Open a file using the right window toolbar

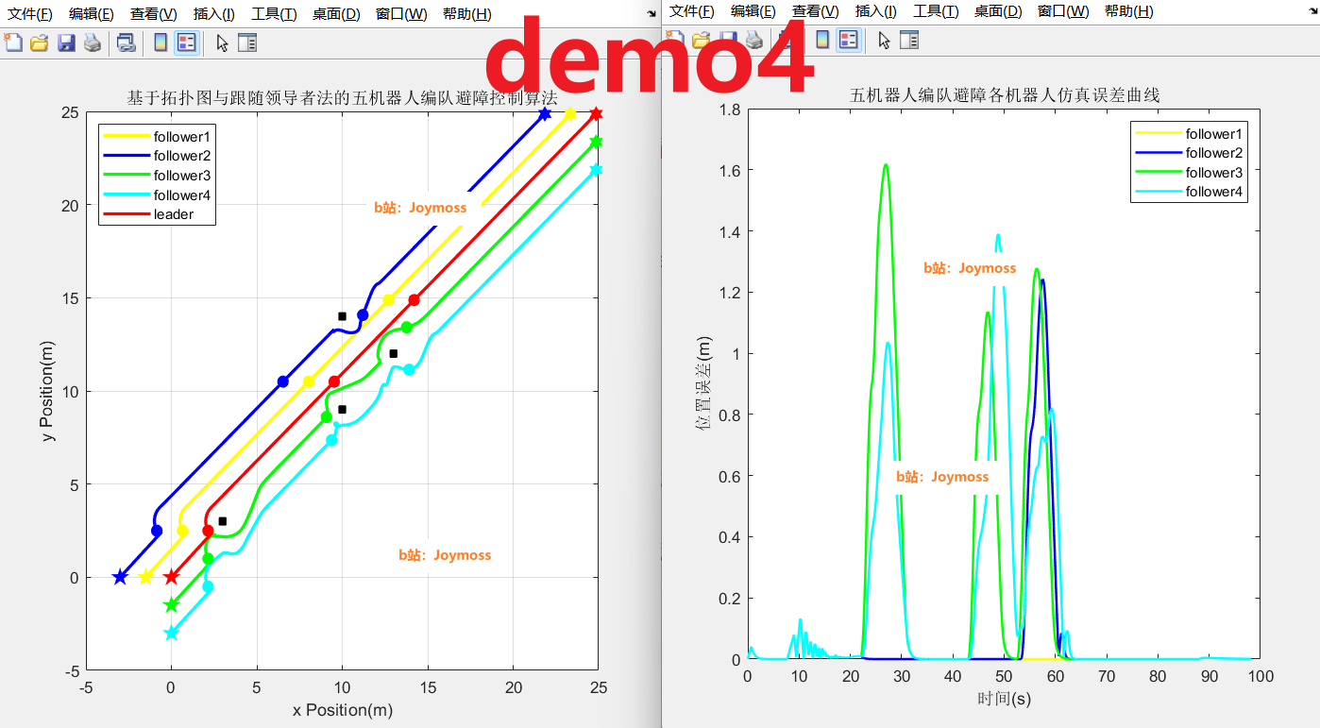(701, 40)
